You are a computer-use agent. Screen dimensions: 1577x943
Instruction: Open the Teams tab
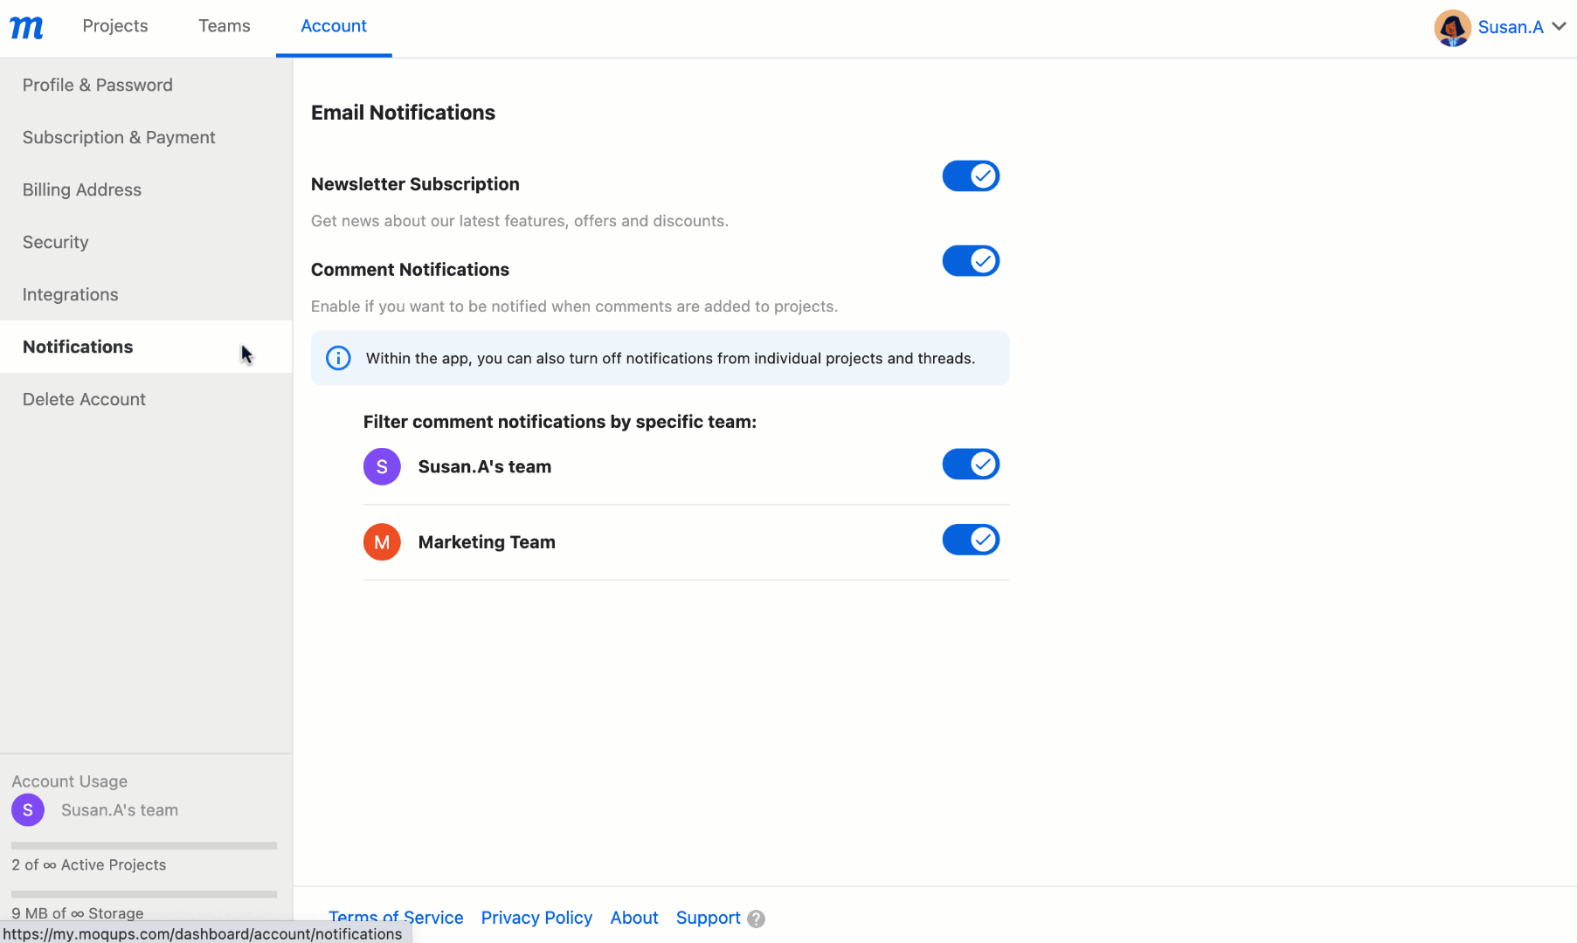coord(224,25)
